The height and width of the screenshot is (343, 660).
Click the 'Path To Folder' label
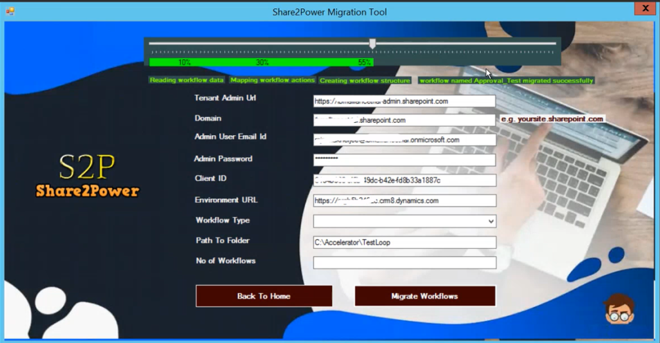click(222, 241)
